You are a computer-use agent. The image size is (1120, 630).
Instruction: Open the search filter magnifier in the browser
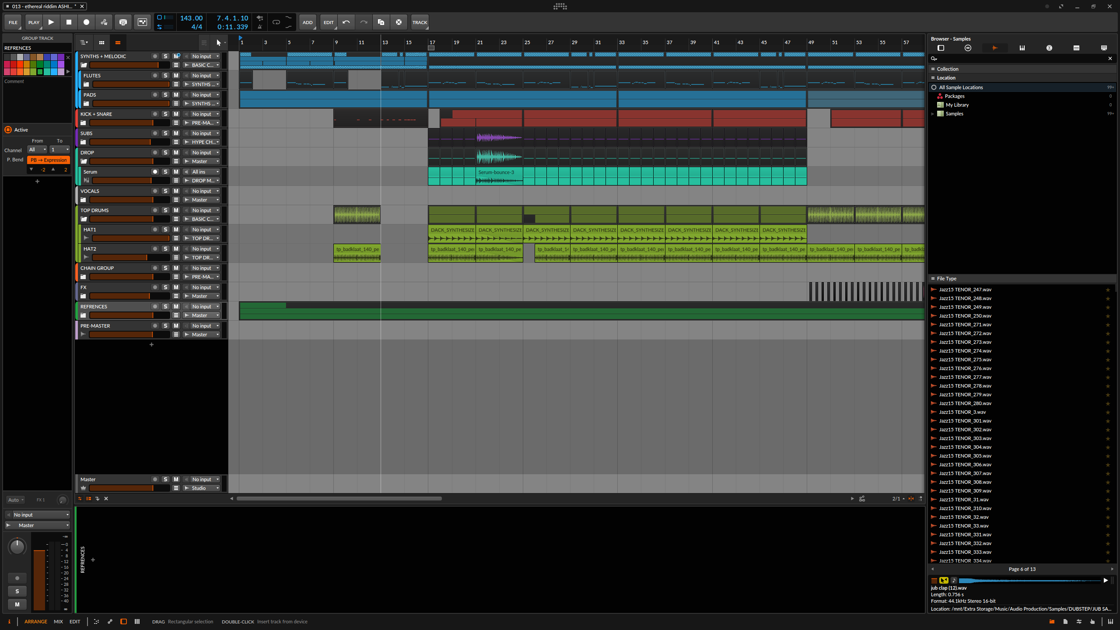tap(934, 59)
